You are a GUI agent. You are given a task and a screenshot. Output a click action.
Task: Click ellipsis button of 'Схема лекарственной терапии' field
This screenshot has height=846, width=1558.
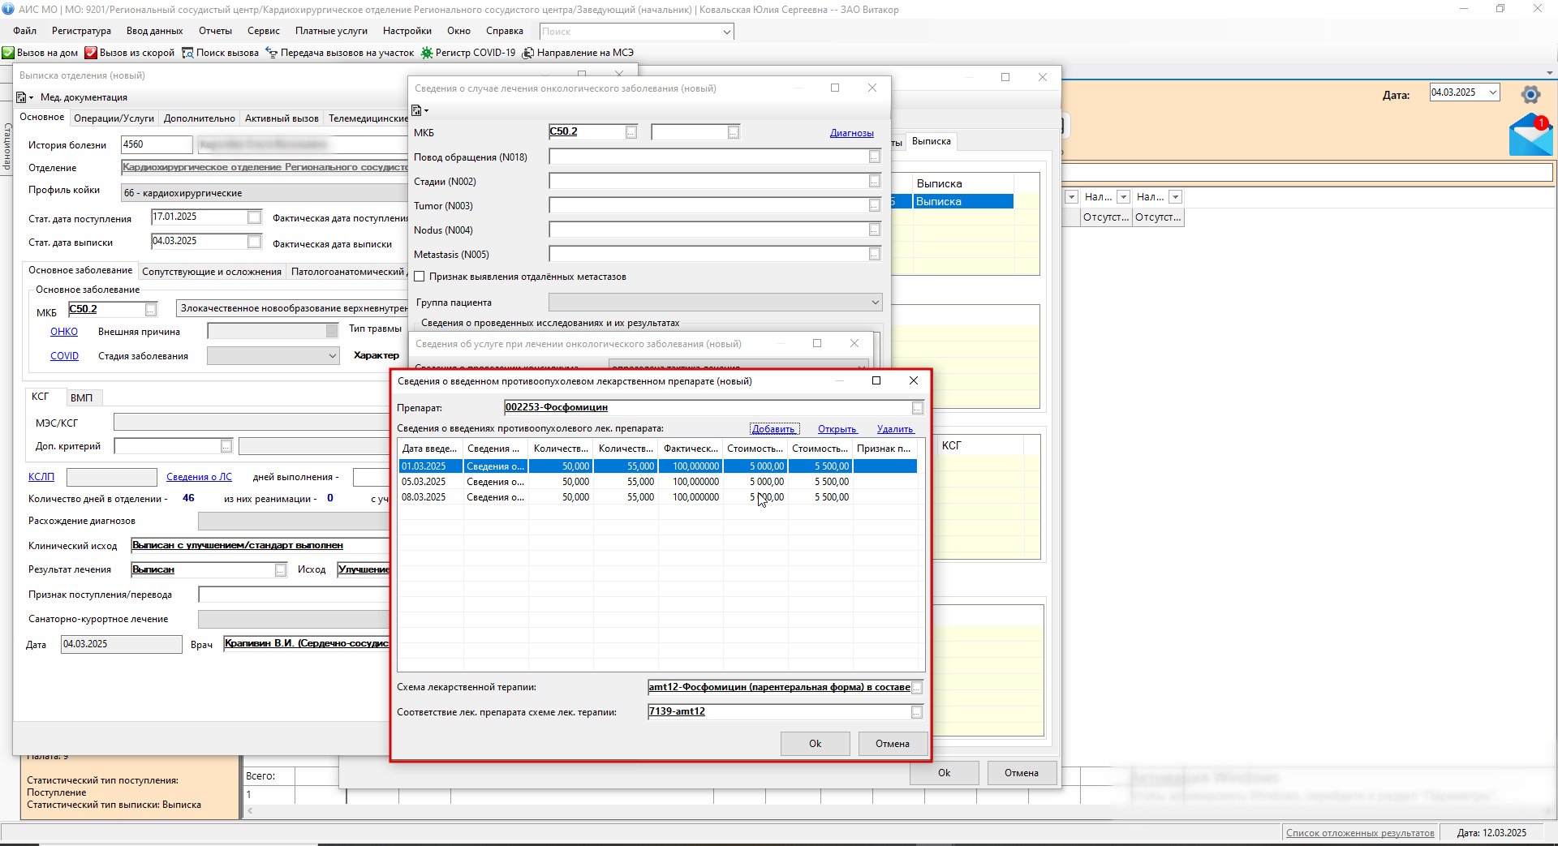(917, 688)
